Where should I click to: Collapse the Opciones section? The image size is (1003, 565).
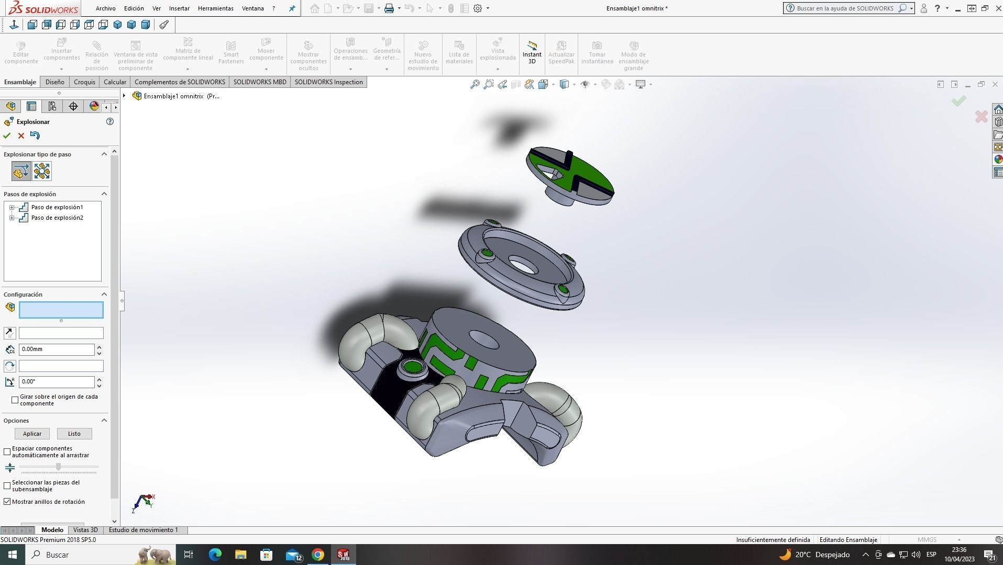[104, 420]
